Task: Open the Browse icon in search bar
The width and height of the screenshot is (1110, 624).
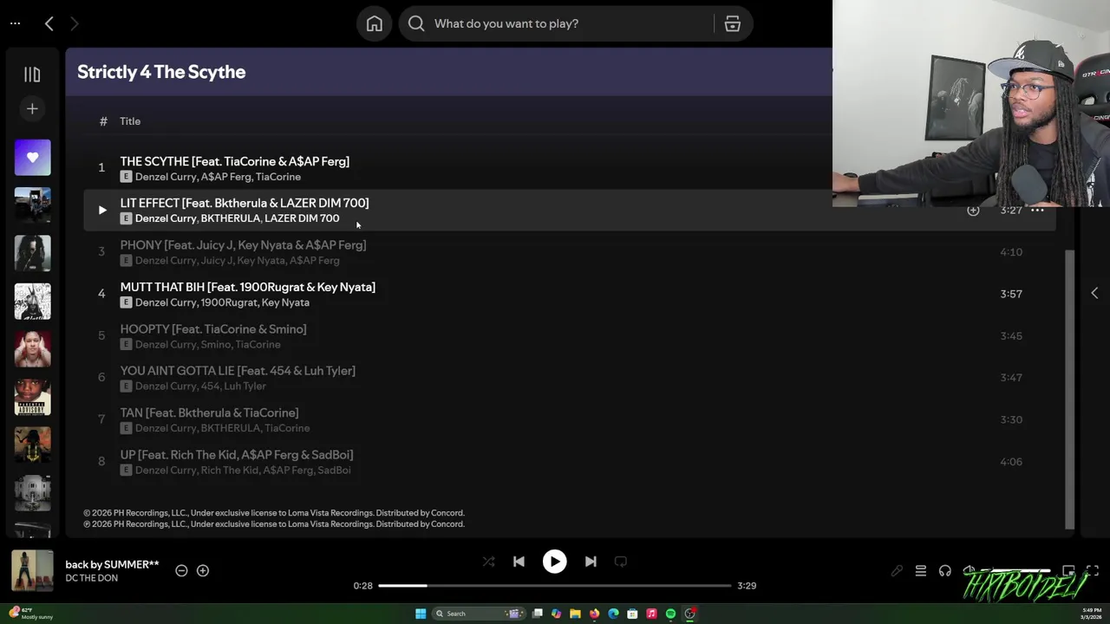Action: coord(733,23)
